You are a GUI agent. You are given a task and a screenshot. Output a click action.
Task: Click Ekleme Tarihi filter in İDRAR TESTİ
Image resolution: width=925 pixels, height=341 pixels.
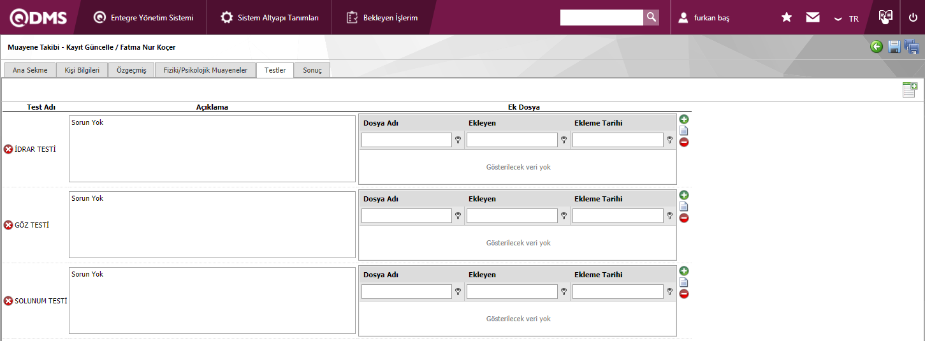[618, 140]
